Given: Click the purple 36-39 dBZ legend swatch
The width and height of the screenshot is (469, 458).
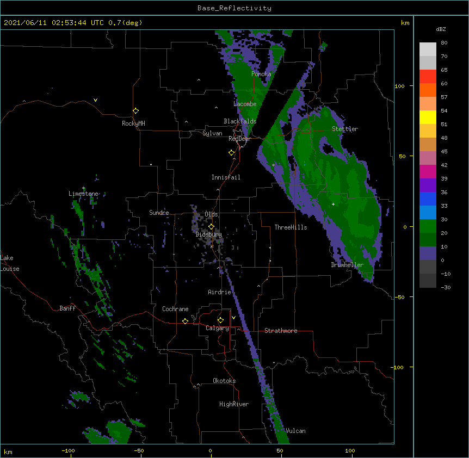Looking at the screenshot, I should click(428, 185).
